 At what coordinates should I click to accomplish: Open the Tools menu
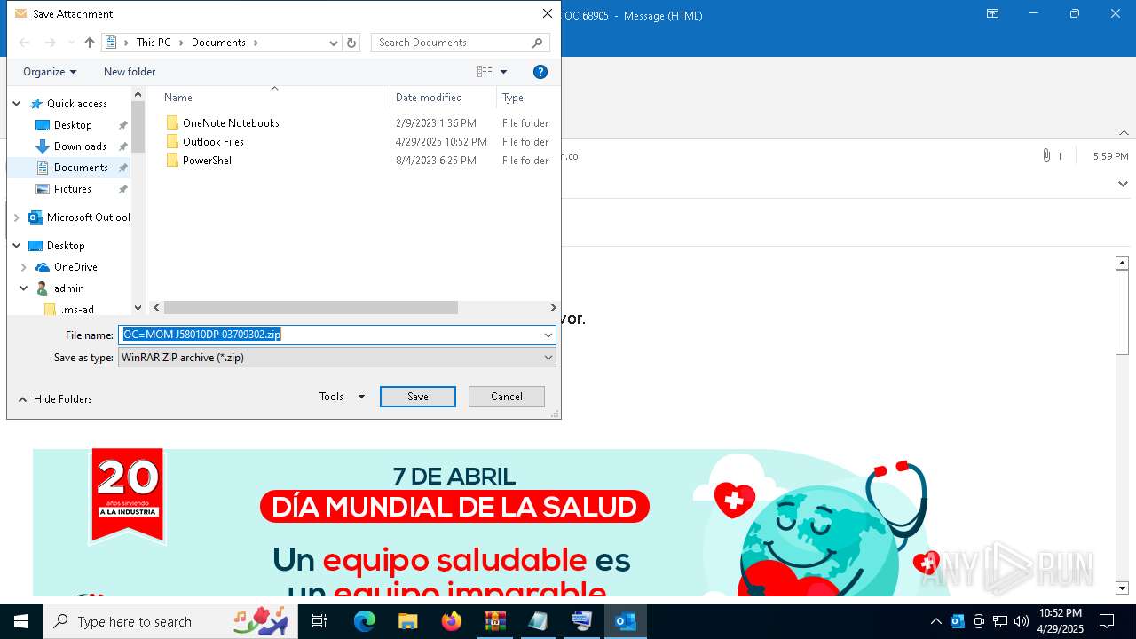(342, 397)
